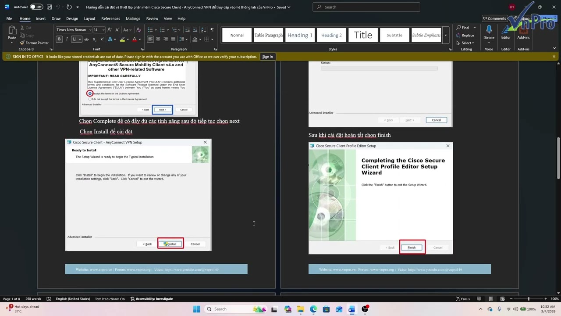The width and height of the screenshot is (561, 316).
Task: Align text left
Action: [150, 39]
